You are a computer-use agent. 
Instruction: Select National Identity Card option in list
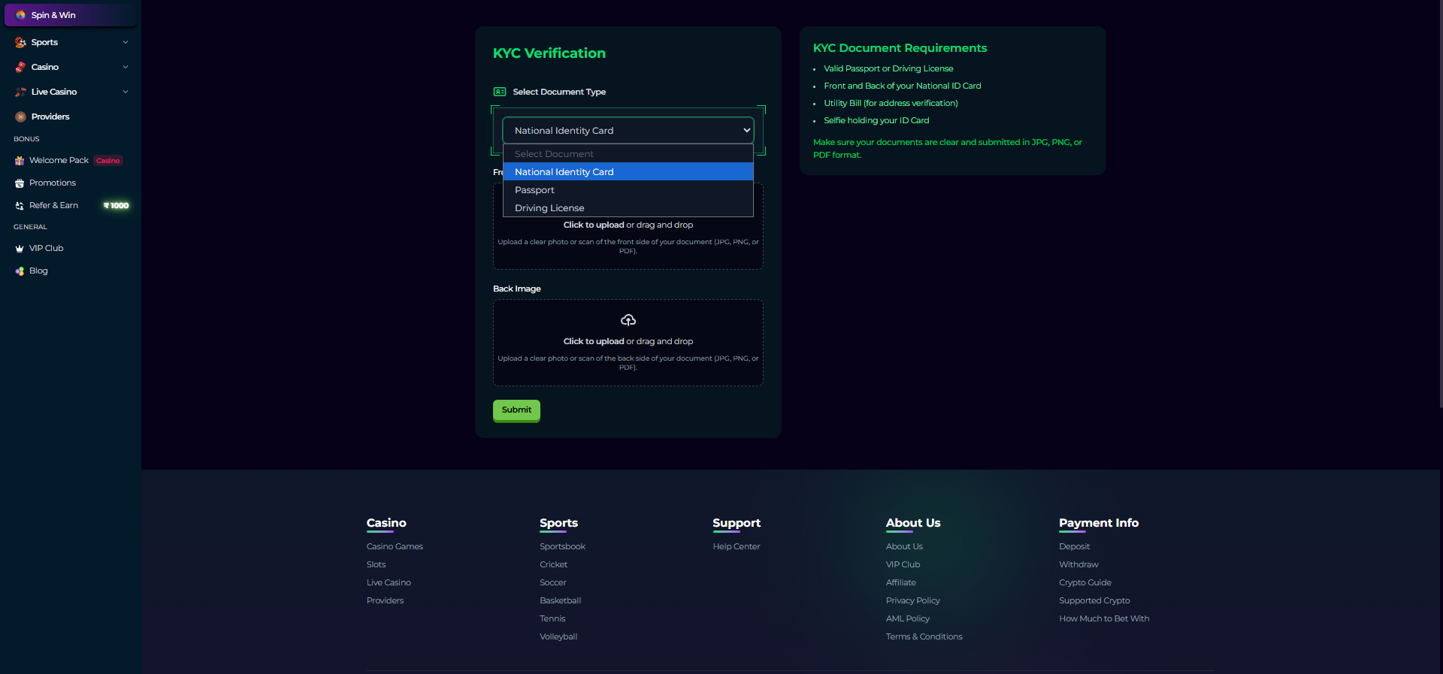(628, 172)
